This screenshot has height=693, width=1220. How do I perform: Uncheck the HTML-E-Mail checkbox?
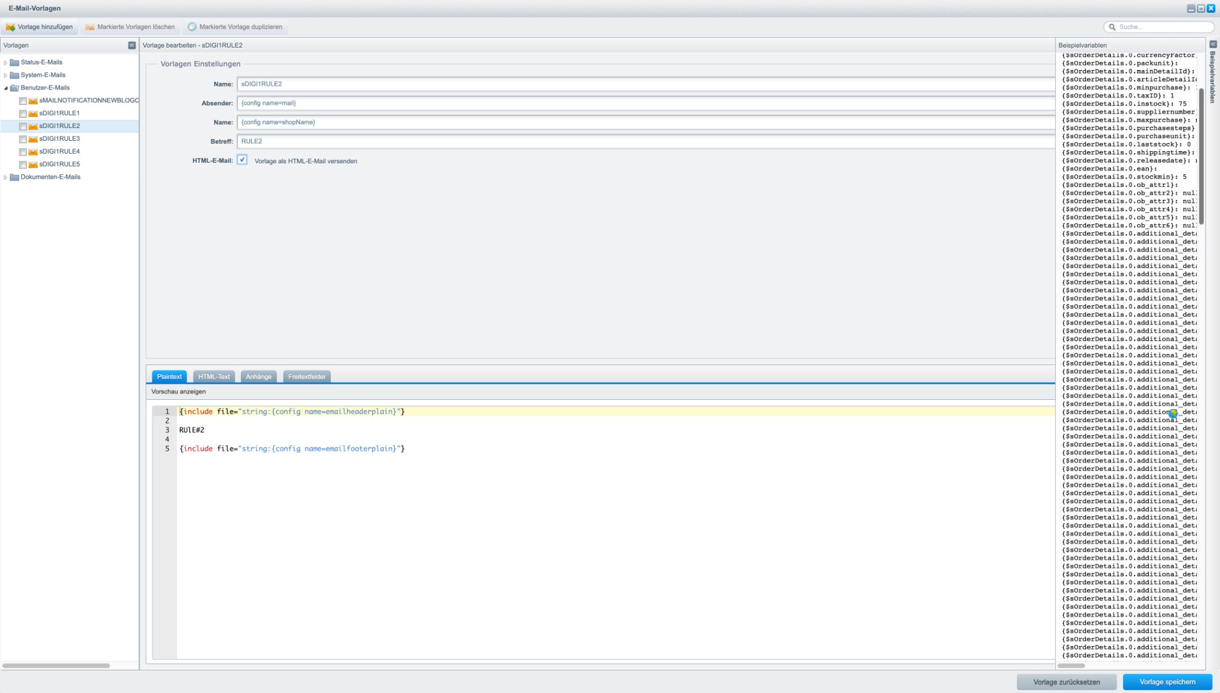tap(242, 160)
